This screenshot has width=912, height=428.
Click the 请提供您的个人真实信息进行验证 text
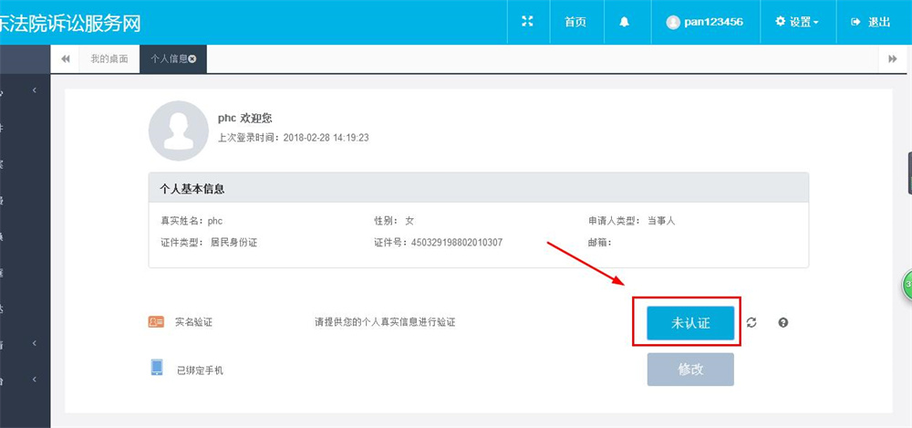[385, 322]
